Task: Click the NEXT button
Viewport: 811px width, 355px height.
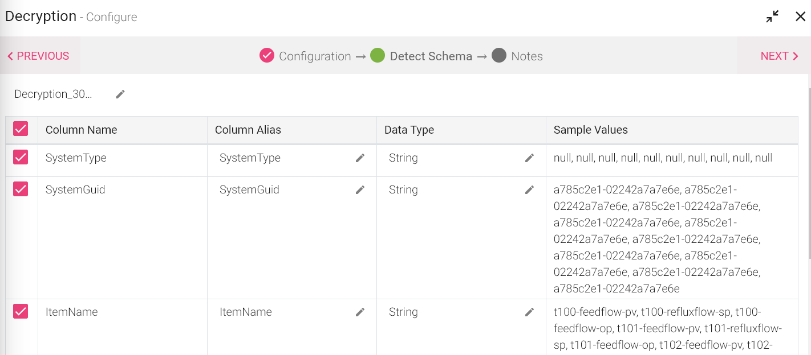Action: point(779,56)
